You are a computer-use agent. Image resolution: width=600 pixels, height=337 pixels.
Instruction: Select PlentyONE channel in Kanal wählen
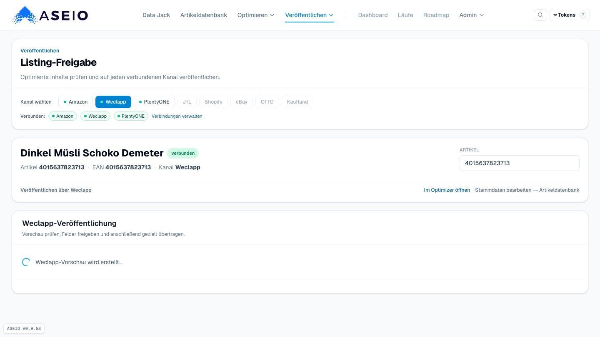[154, 102]
